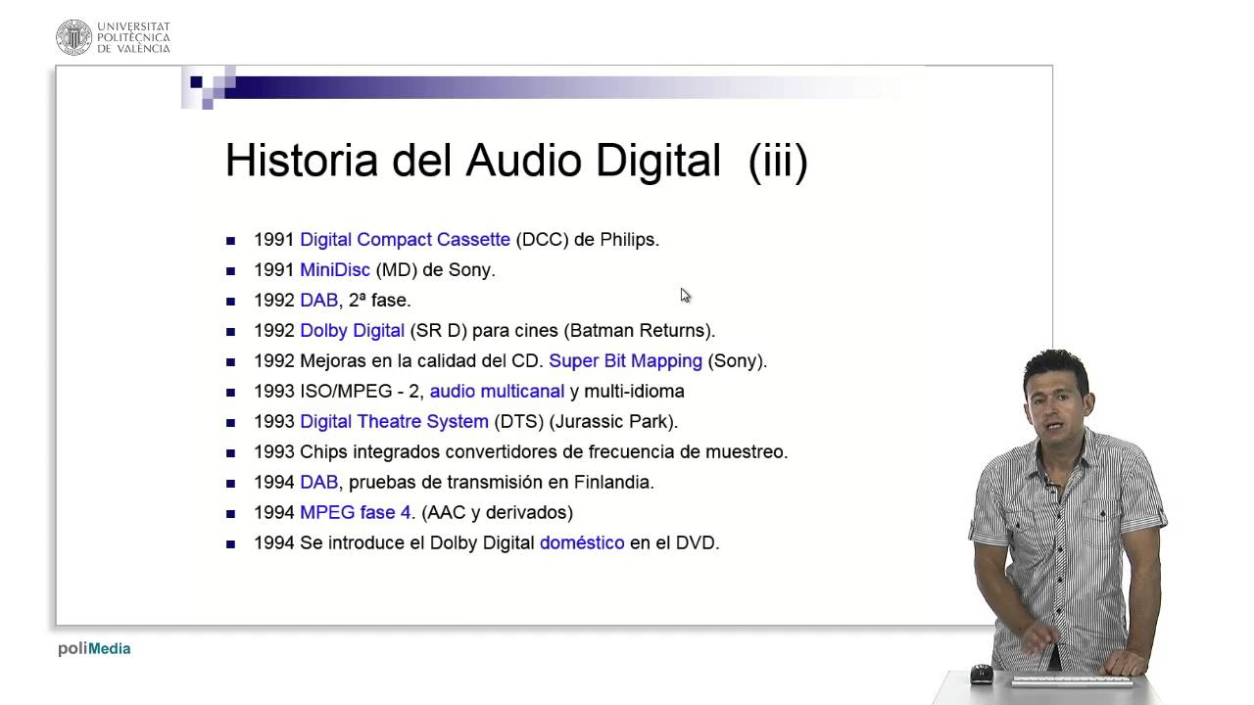Click the line about Chips integrados convertidores
The width and height of the screenshot is (1254, 705).
[x=521, y=452]
